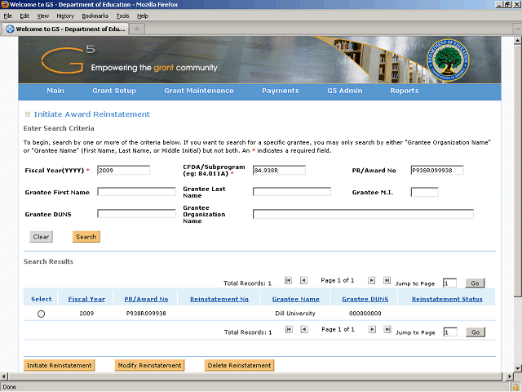Click the Grantee DUNS input field
The height and width of the screenshot is (392, 522).
136,214
